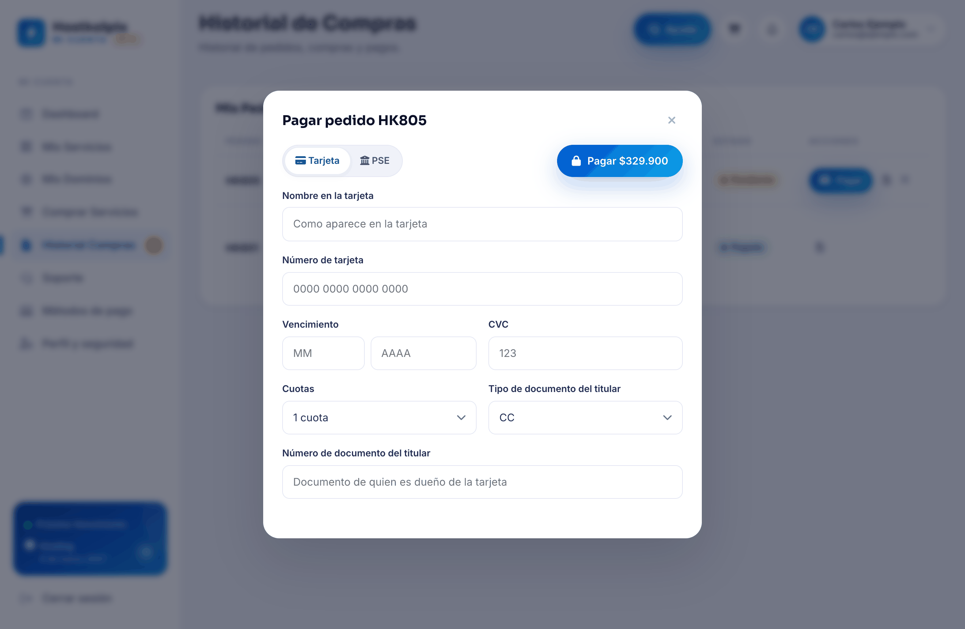Focus the MM expiry month field

[323, 353]
